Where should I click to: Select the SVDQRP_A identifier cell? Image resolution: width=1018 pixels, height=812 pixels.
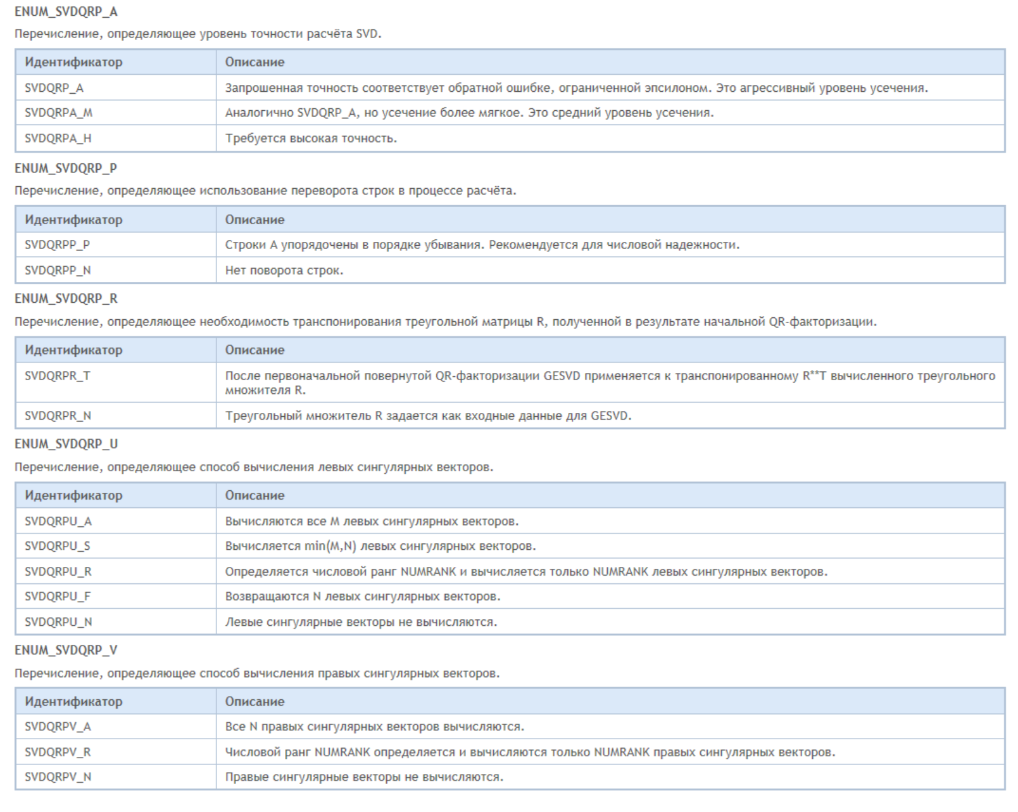coord(116,87)
